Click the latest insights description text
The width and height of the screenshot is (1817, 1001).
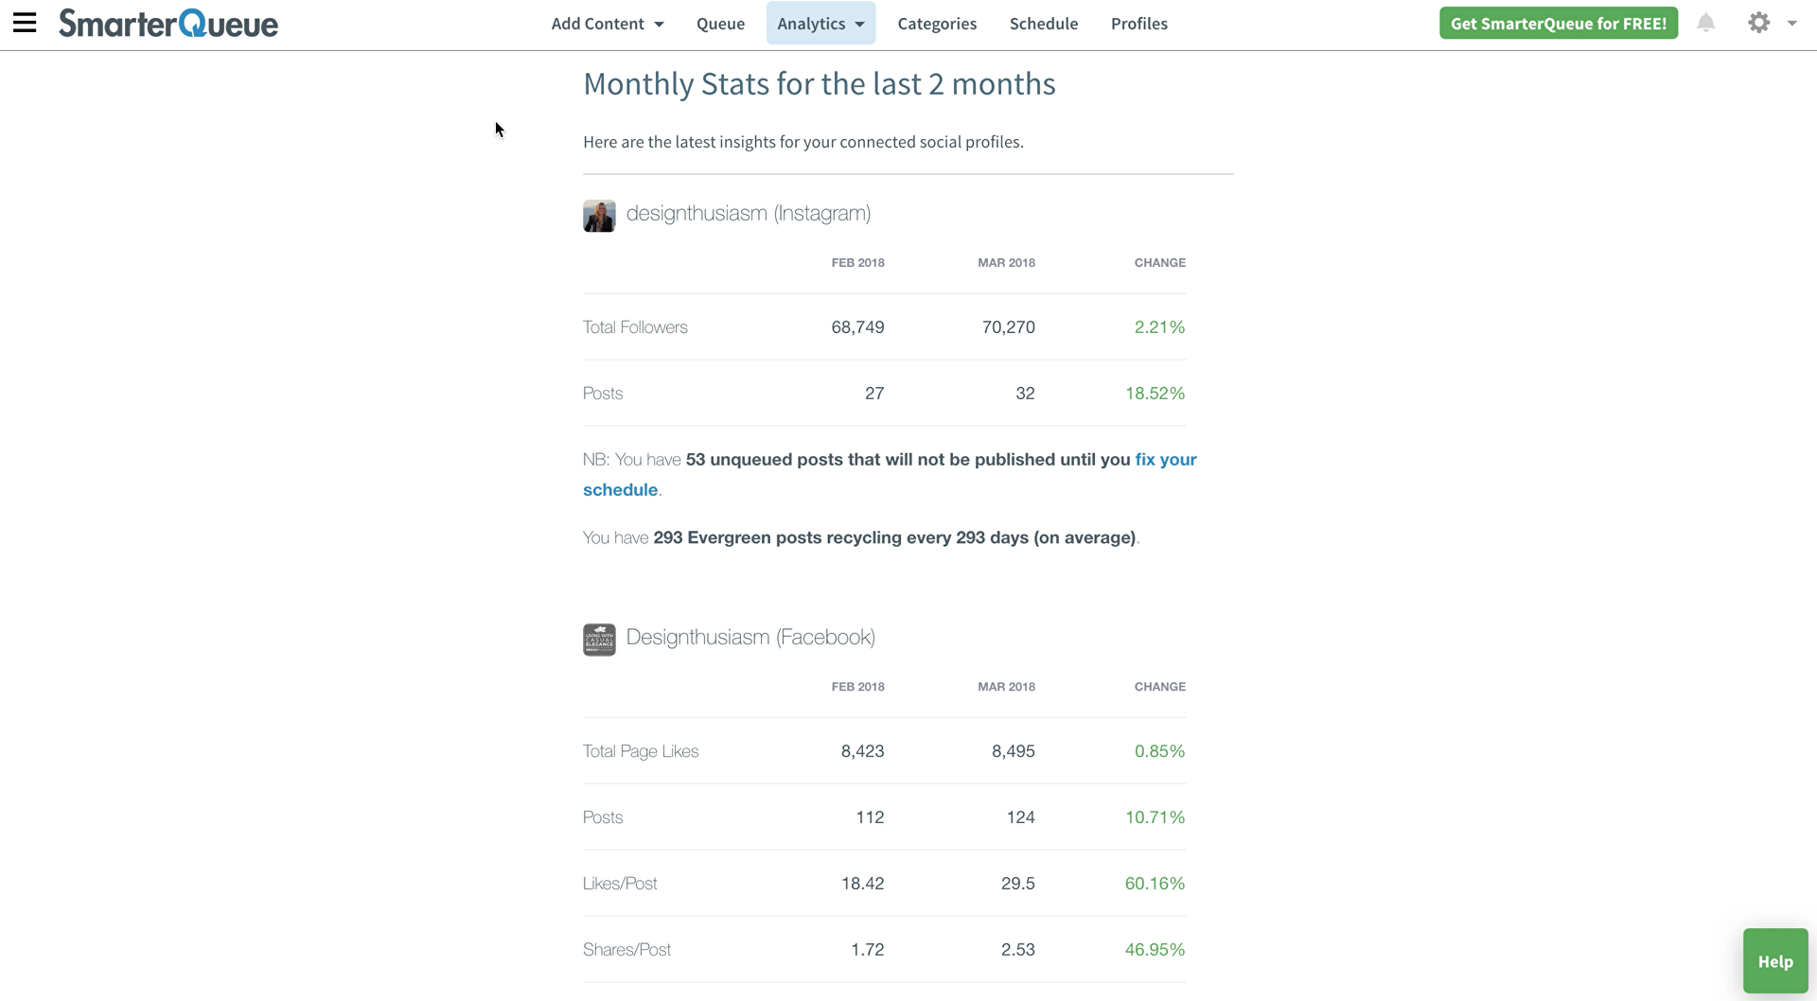tap(803, 142)
